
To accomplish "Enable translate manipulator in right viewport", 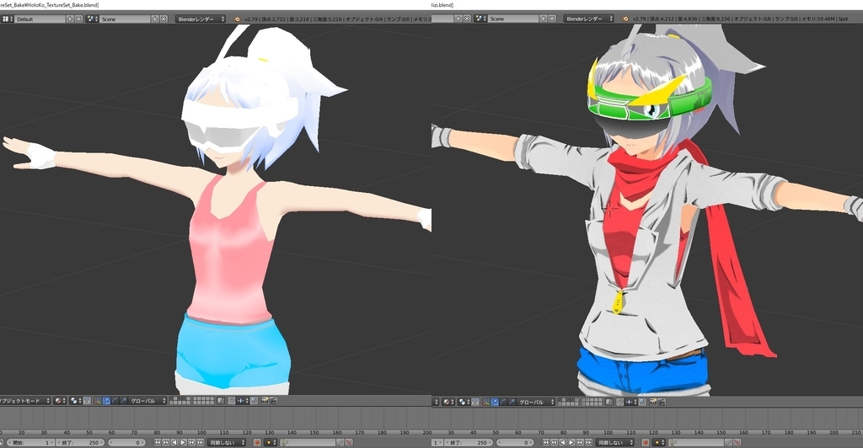I will point(494,403).
